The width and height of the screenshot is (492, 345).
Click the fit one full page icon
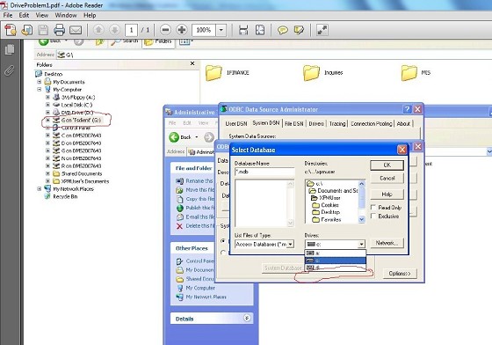[260, 30]
